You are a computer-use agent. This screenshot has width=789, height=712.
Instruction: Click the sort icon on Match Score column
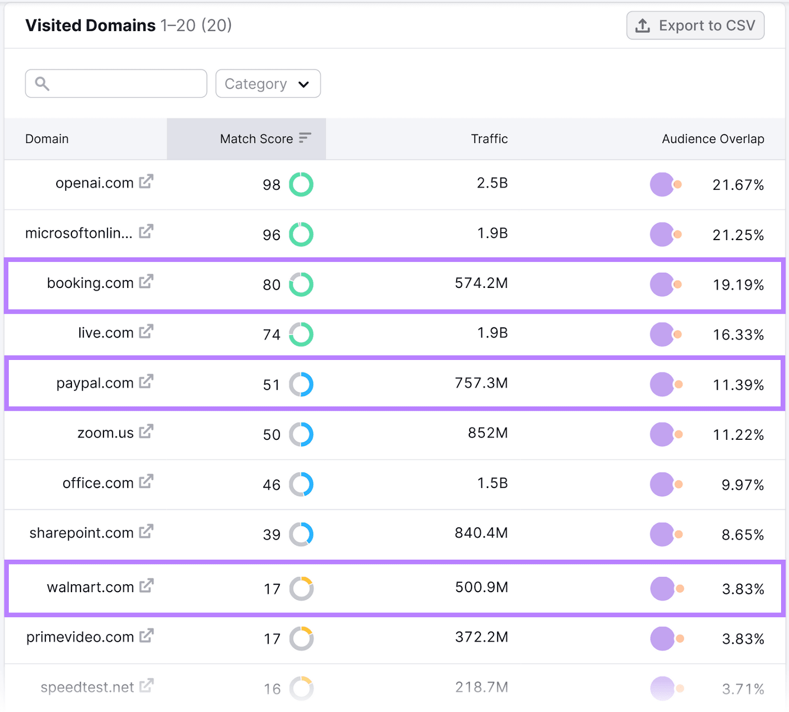pyautogui.click(x=304, y=139)
